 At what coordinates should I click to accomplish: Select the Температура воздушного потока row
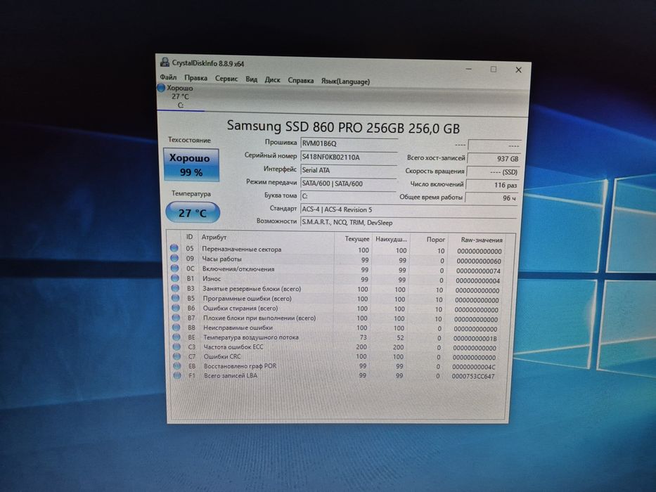(339, 337)
